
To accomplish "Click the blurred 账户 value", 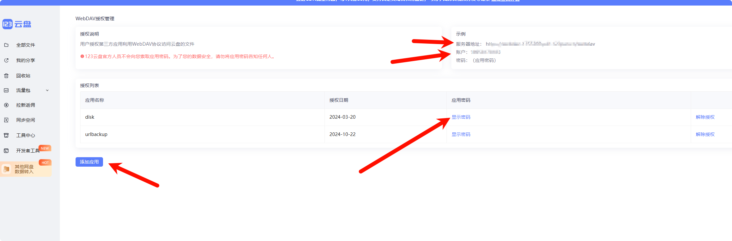I will [485, 52].
